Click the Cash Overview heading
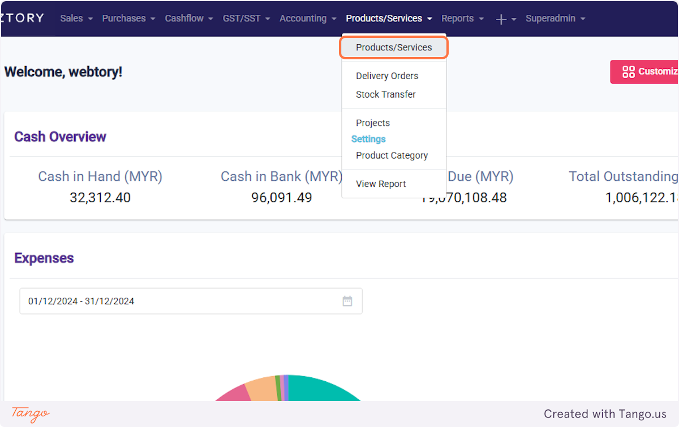Screen dimensions: 679x427 [x=61, y=137]
